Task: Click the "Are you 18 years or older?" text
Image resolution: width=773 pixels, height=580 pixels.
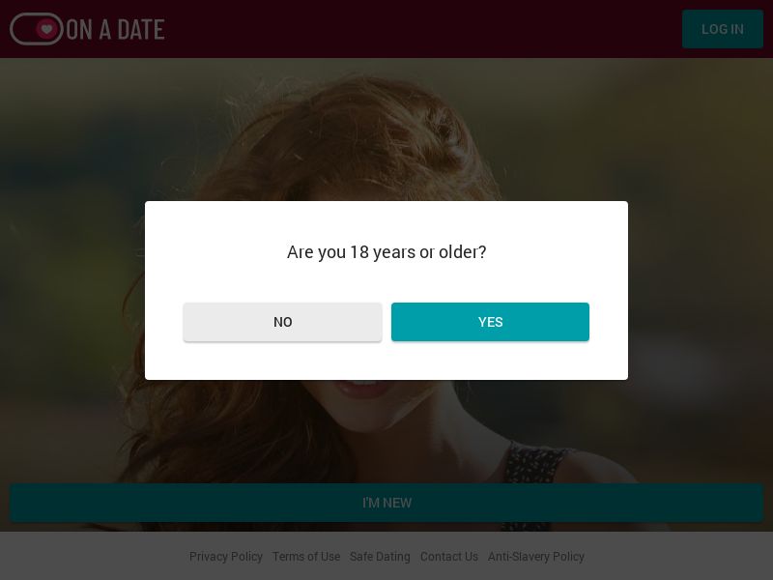Action: click(x=386, y=252)
